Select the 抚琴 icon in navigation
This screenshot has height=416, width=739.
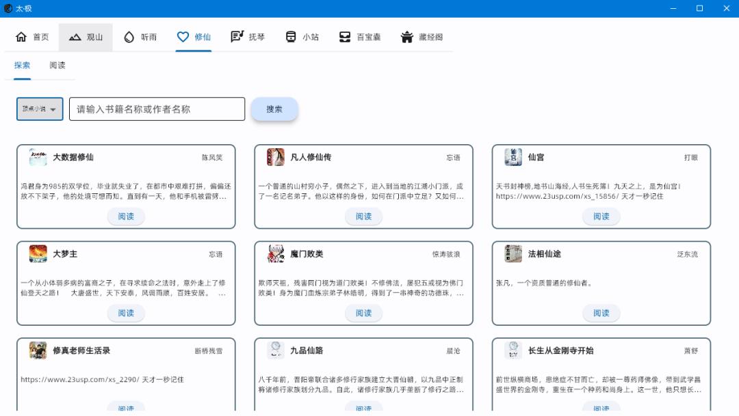236,38
